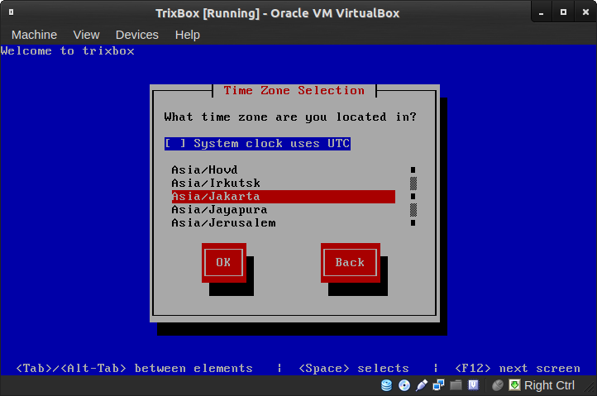Select the Asia/Jerusalem time zone
The image size is (597, 396).
(x=284, y=223)
